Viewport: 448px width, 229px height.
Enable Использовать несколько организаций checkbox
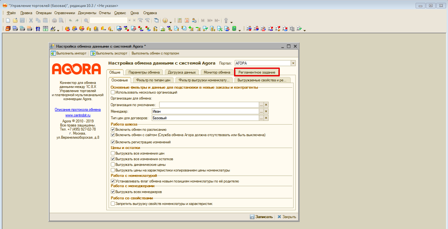[113, 93]
